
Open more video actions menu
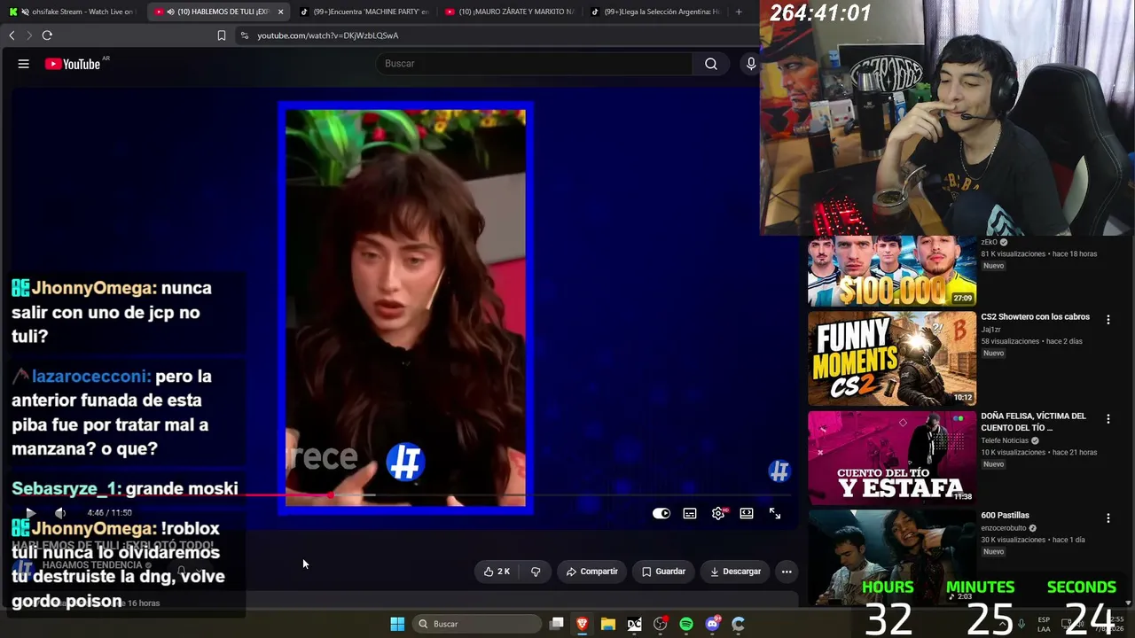click(787, 572)
